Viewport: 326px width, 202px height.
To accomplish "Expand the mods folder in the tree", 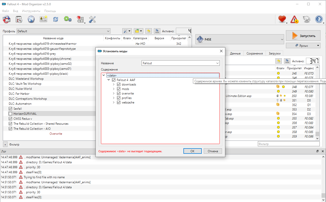I will (114, 89).
